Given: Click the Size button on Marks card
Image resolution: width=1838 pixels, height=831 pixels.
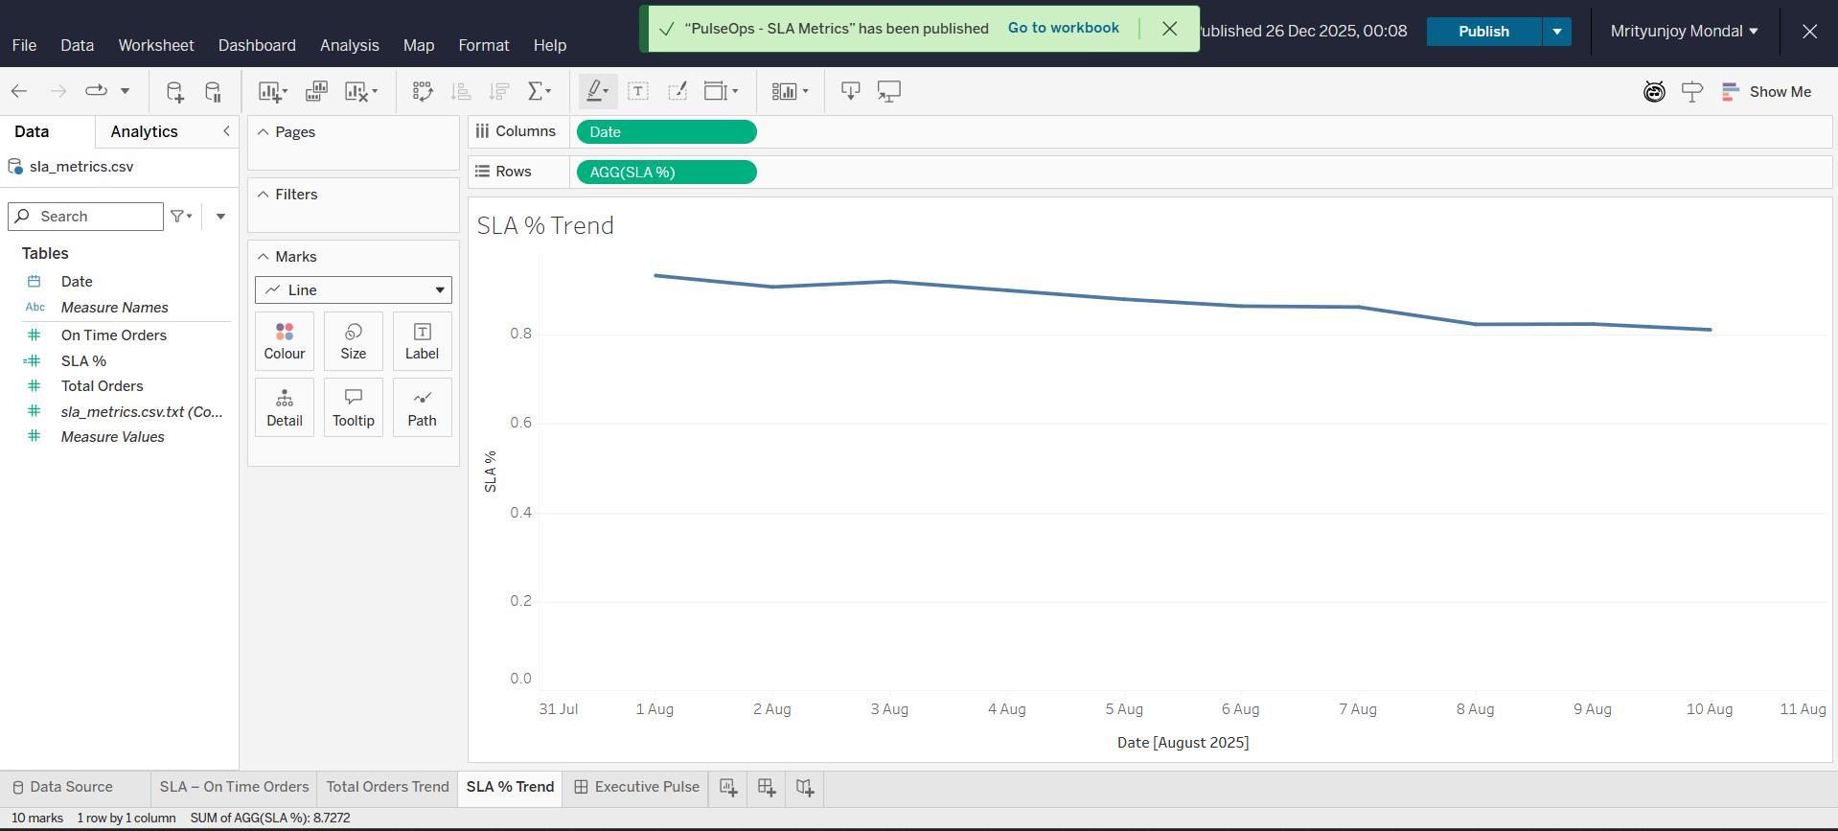Looking at the screenshot, I should [354, 341].
